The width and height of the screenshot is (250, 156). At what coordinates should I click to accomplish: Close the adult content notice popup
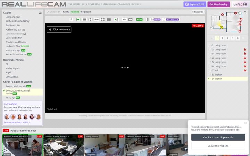[245, 123]
